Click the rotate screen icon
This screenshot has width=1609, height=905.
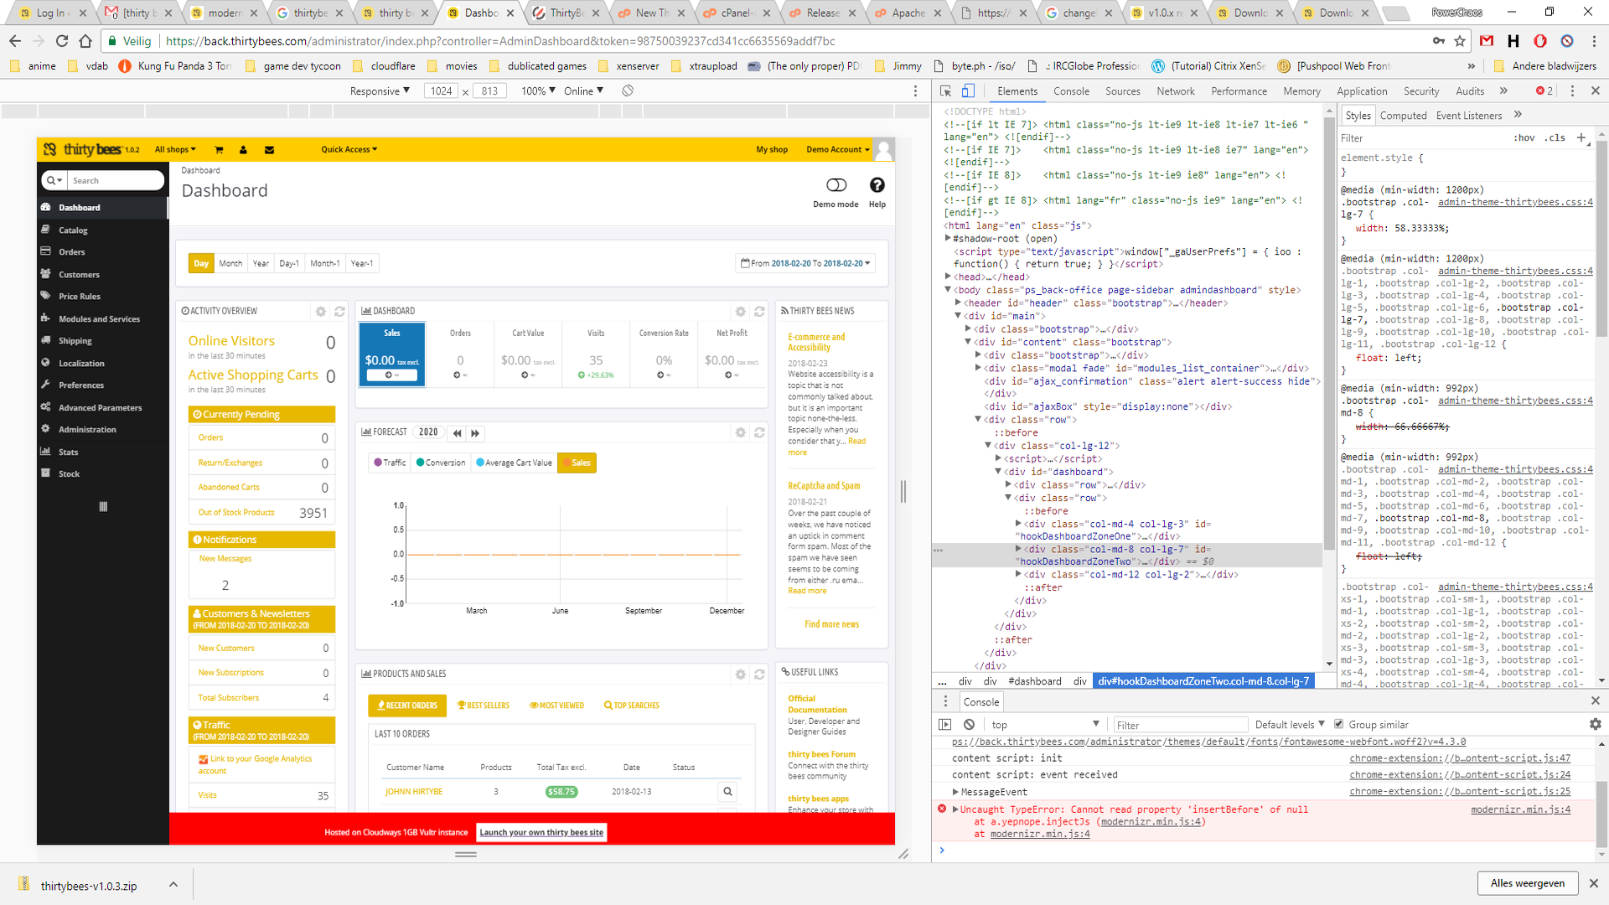click(x=627, y=90)
